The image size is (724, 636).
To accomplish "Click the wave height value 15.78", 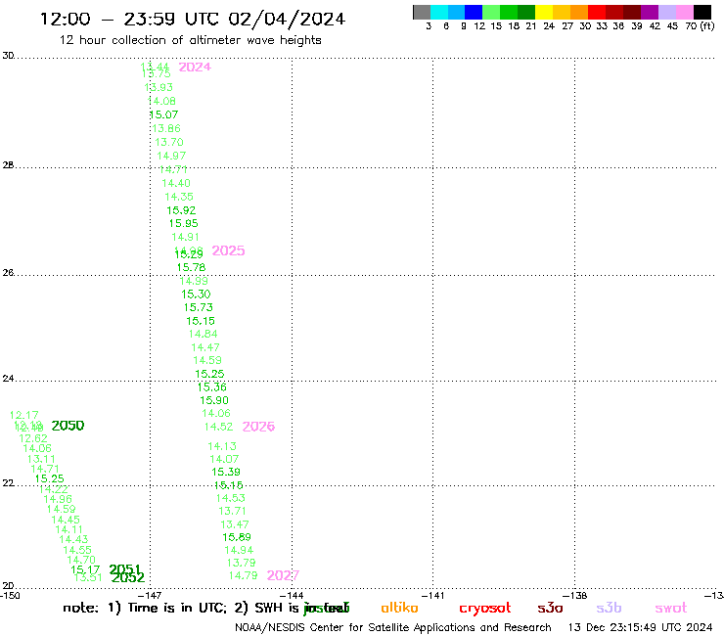I will 191,267.
